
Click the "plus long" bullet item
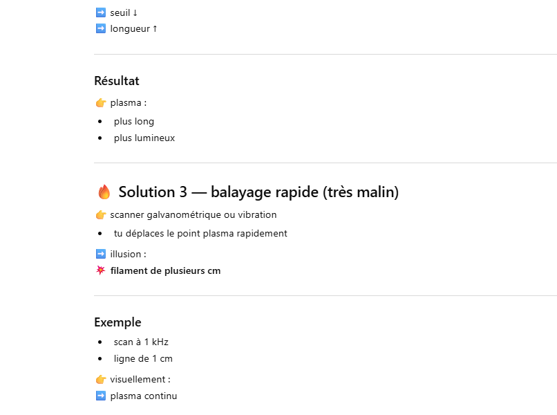pyautogui.click(x=134, y=121)
